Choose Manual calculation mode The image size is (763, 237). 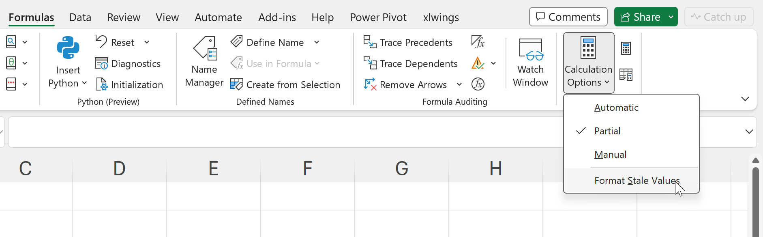coord(610,155)
